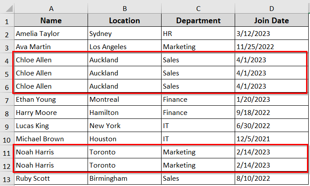Select column C header
Image resolution: width=310 pixels, height=186 pixels.
pyautogui.click(x=198, y=8)
